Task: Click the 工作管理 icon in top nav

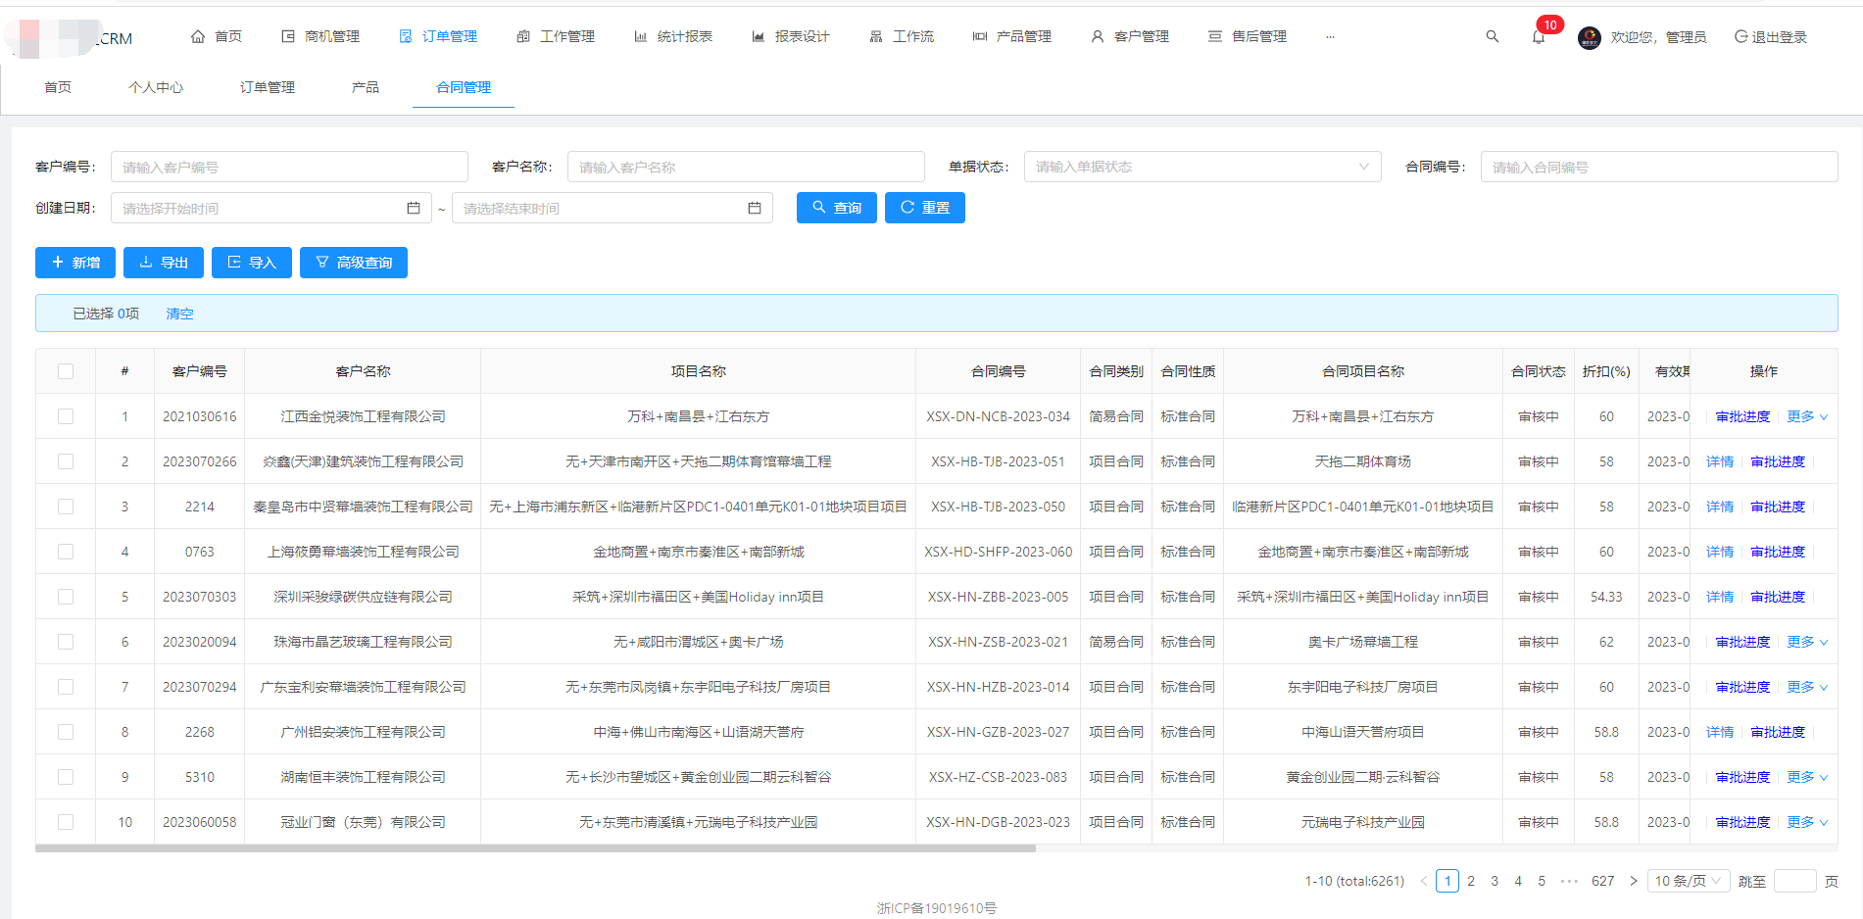Action: [x=523, y=36]
